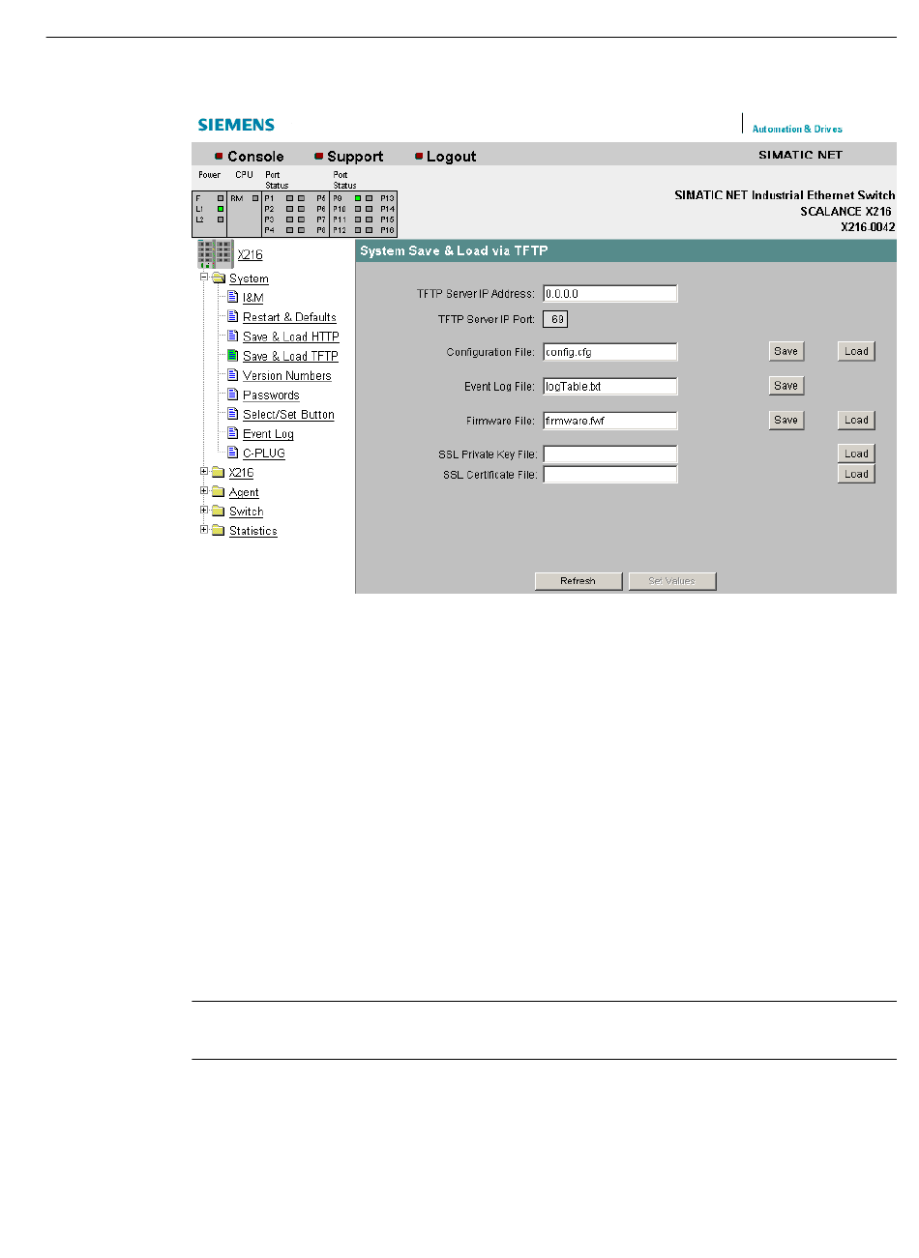Screen dimensions: 919x1258
Task: Focus the SSL Certificate File field
Action: click(x=610, y=474)
